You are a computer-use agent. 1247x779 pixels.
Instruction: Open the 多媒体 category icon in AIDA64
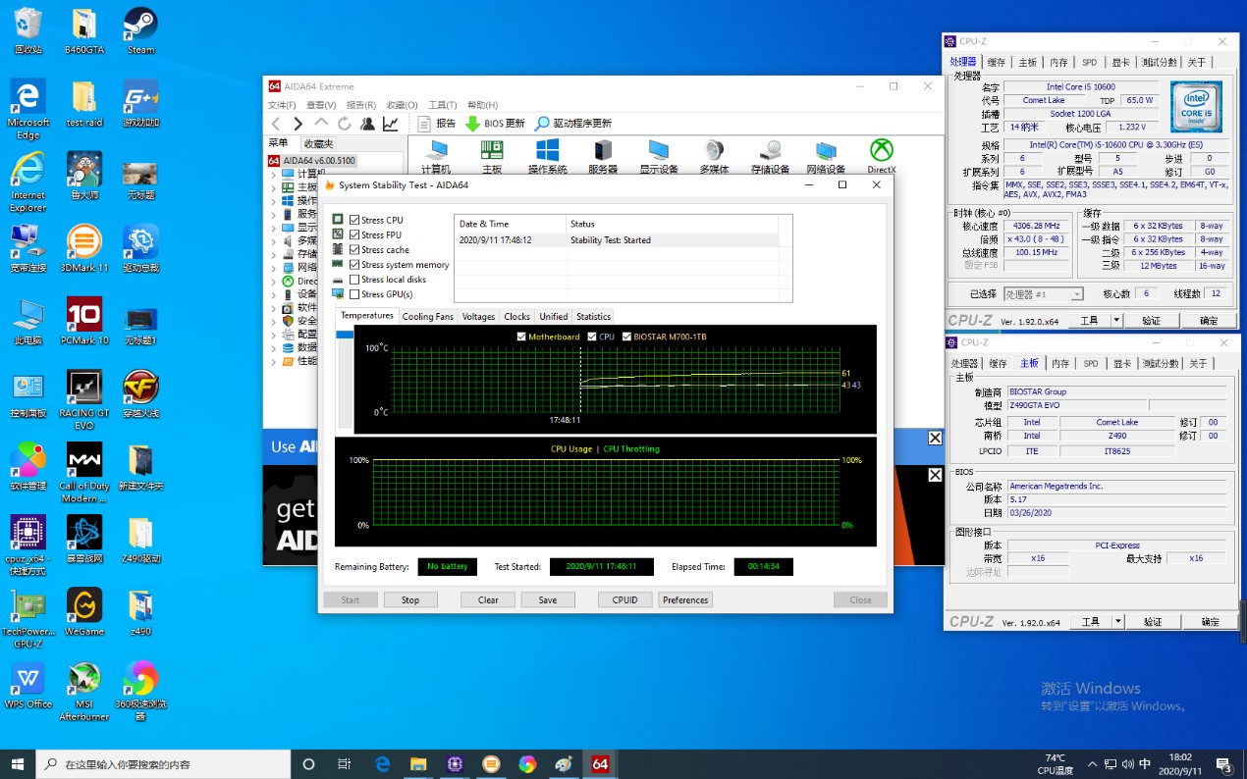coord(714,156)
